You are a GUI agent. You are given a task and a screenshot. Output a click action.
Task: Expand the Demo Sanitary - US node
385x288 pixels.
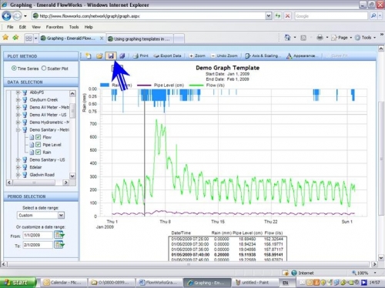[x=18, y=159]
